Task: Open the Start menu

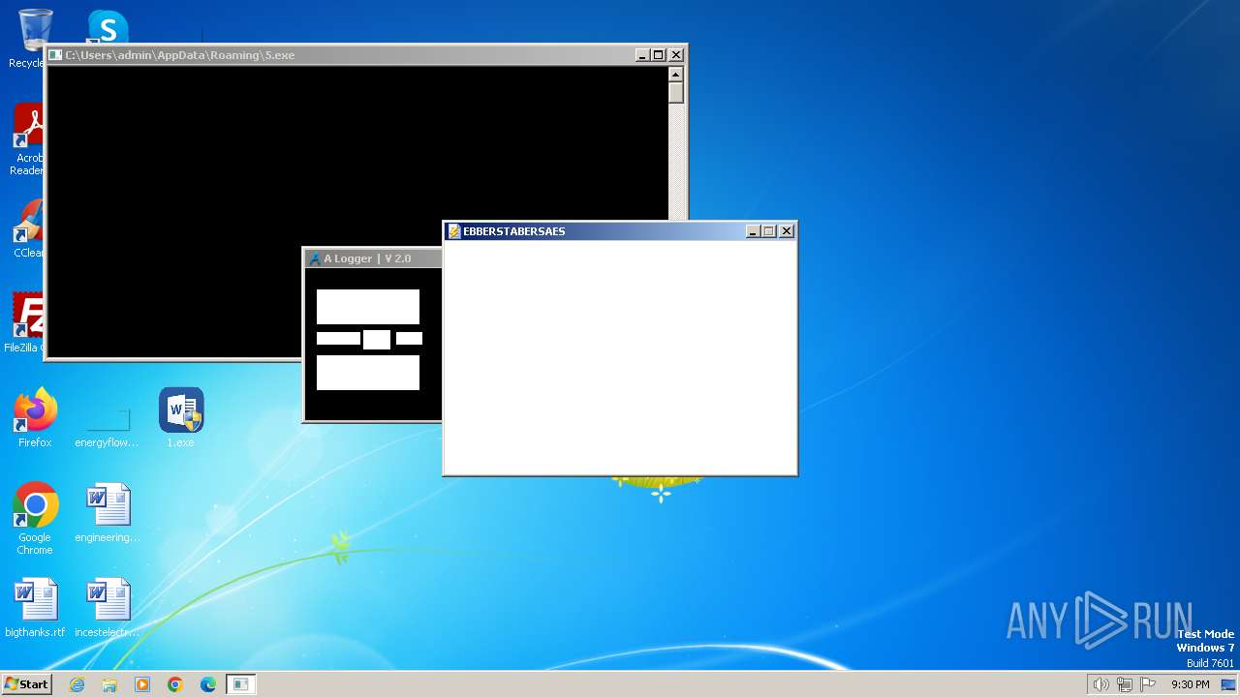Action: (26, 683)
